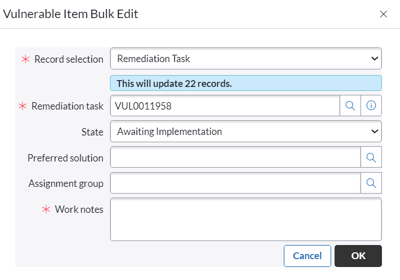Image resolution: width=400 pixels, height=280 pixels.
Task: Open the Preferred solution lookup magnifier
Action: [x=371, y=158]
